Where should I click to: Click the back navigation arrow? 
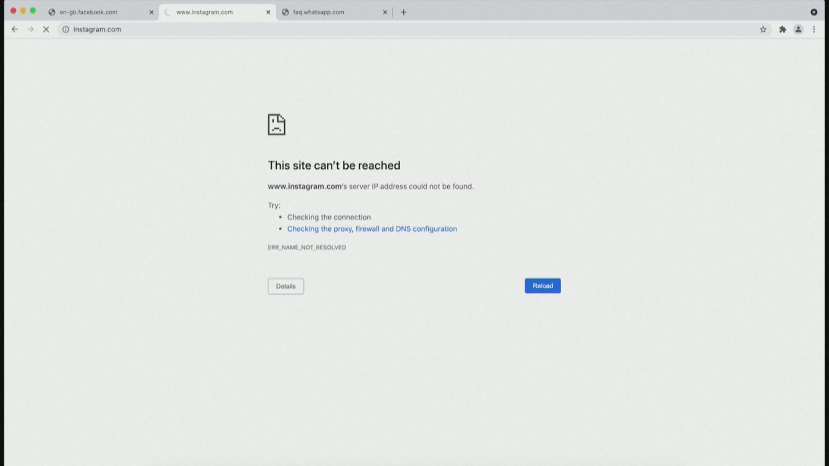coord(15,29)
